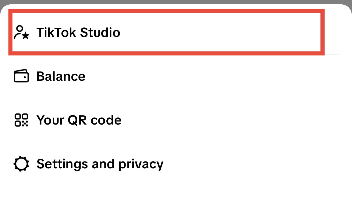The height and width of the screenshot is (199, 352).
Task: Tap the star badge on the Studio icon
Action: [x=25, y=36]
